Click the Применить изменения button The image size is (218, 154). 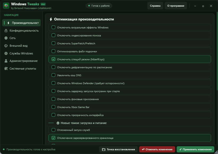[x=195, y=149]
